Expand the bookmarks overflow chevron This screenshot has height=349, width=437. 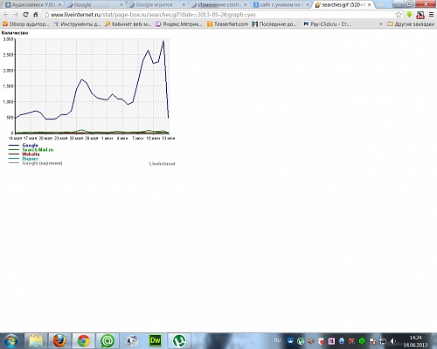[381, 24]
